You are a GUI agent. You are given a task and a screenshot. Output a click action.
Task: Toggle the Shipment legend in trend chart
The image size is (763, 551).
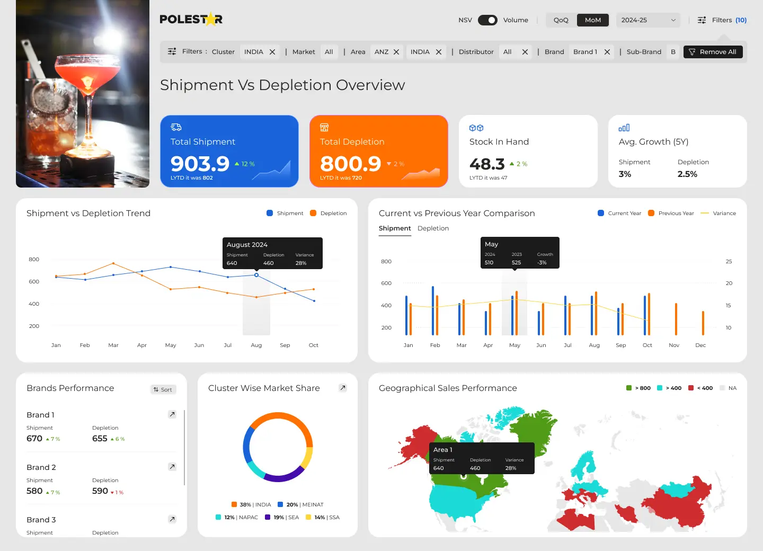point(285,213)
